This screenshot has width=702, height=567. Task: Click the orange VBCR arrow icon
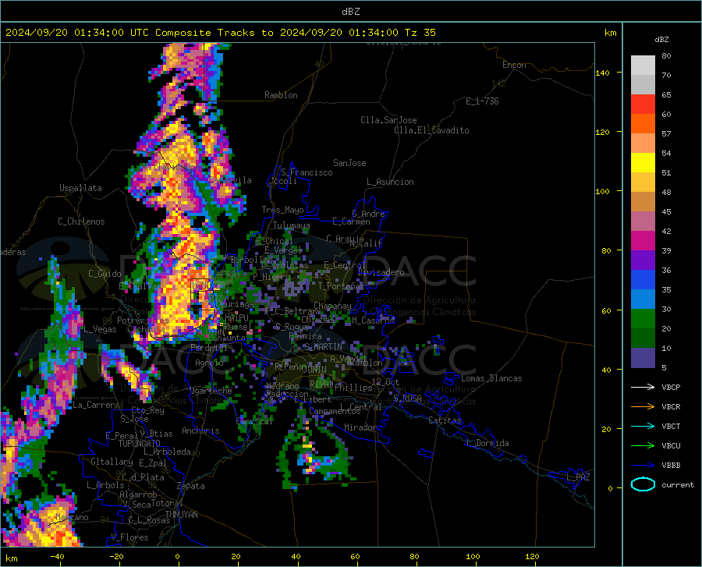[x=643, y=407]
